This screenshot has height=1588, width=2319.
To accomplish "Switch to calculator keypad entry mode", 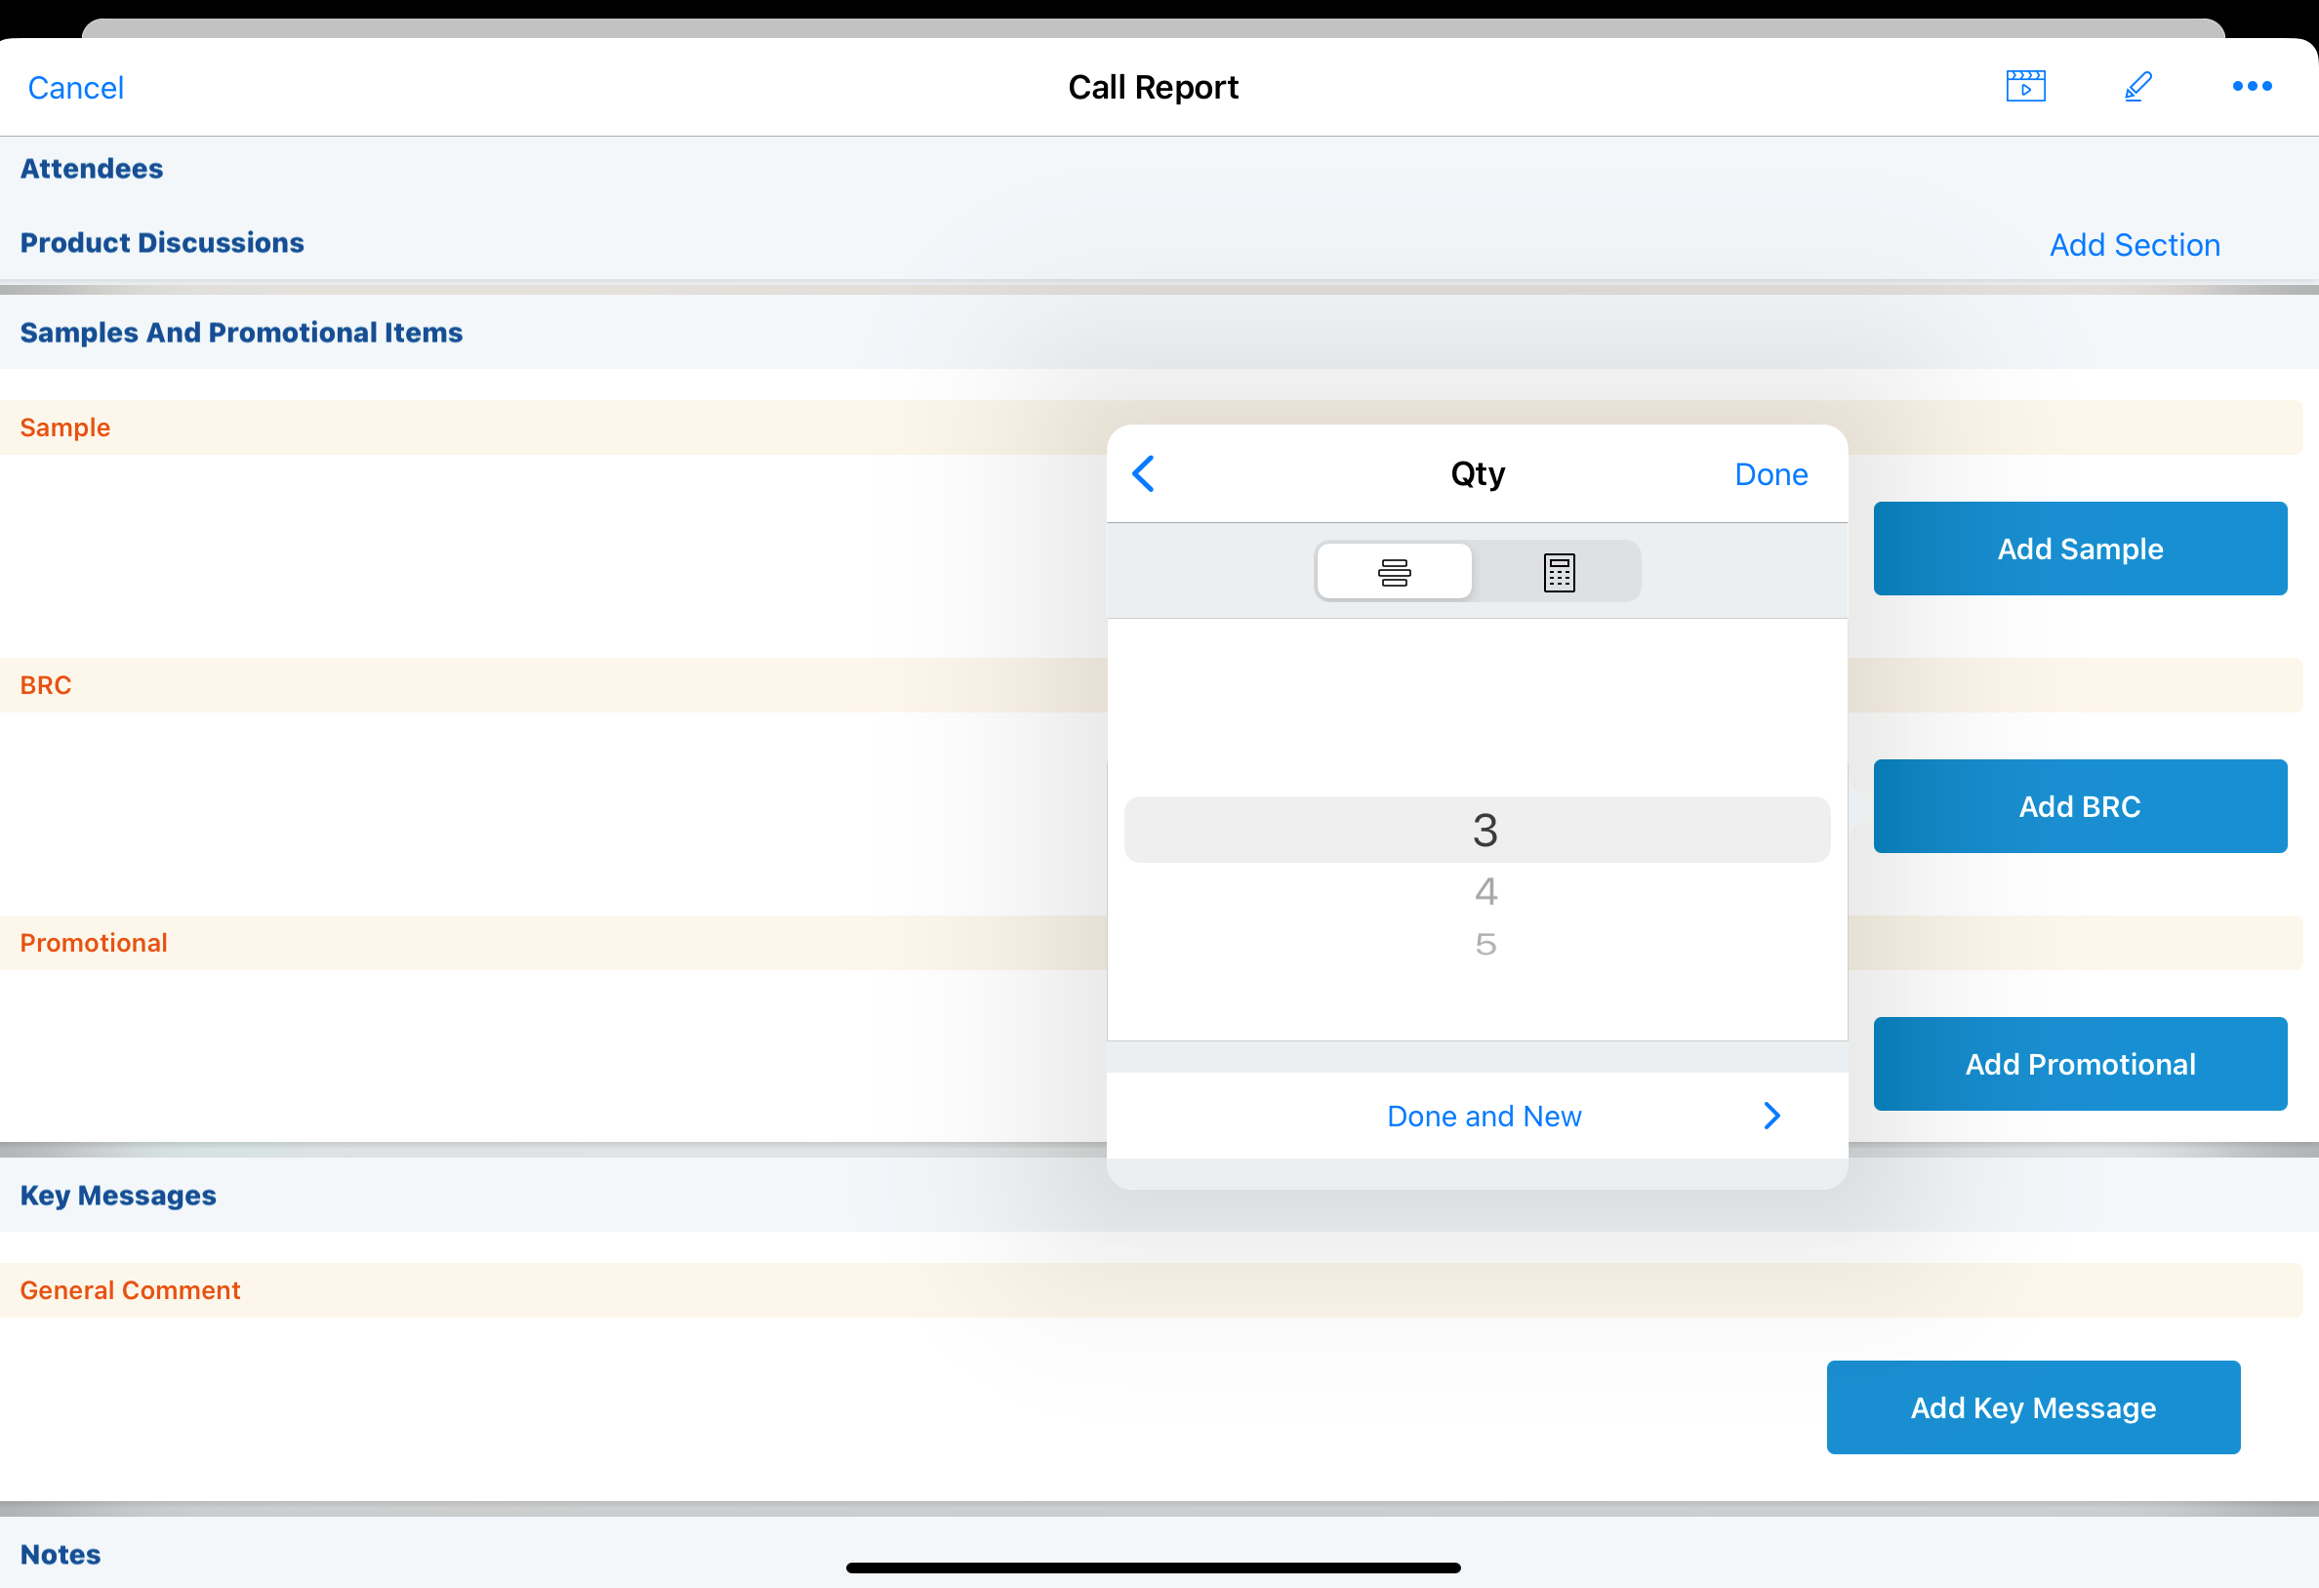I will [x=1558, y=573].
